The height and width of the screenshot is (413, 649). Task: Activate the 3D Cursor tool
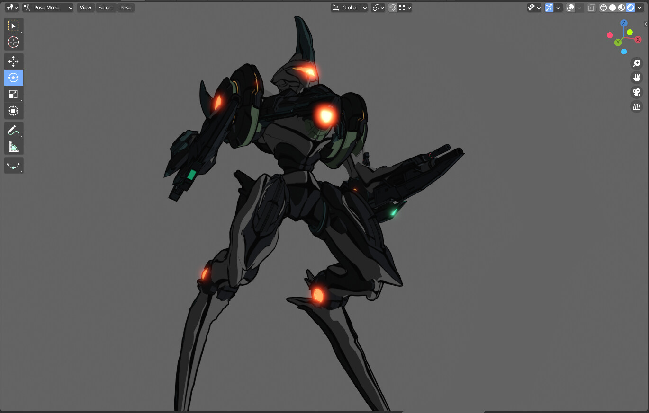pos(13,42)
